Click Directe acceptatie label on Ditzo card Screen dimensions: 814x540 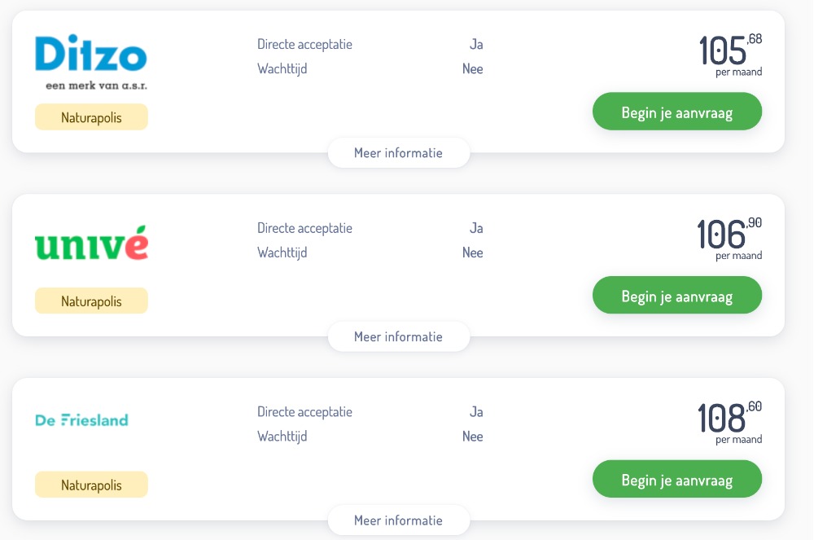[304, 45]
